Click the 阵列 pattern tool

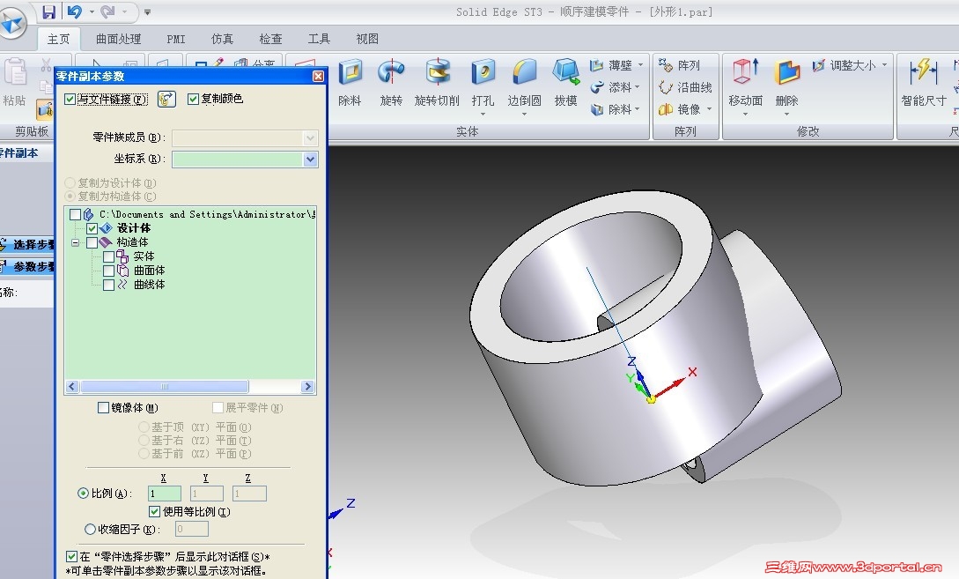point(679,65)
